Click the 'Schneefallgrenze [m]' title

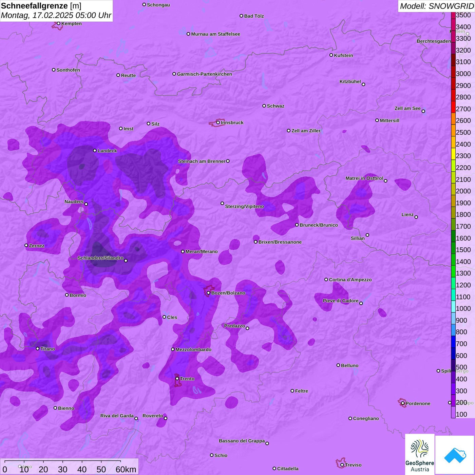[x=41, y=6]
